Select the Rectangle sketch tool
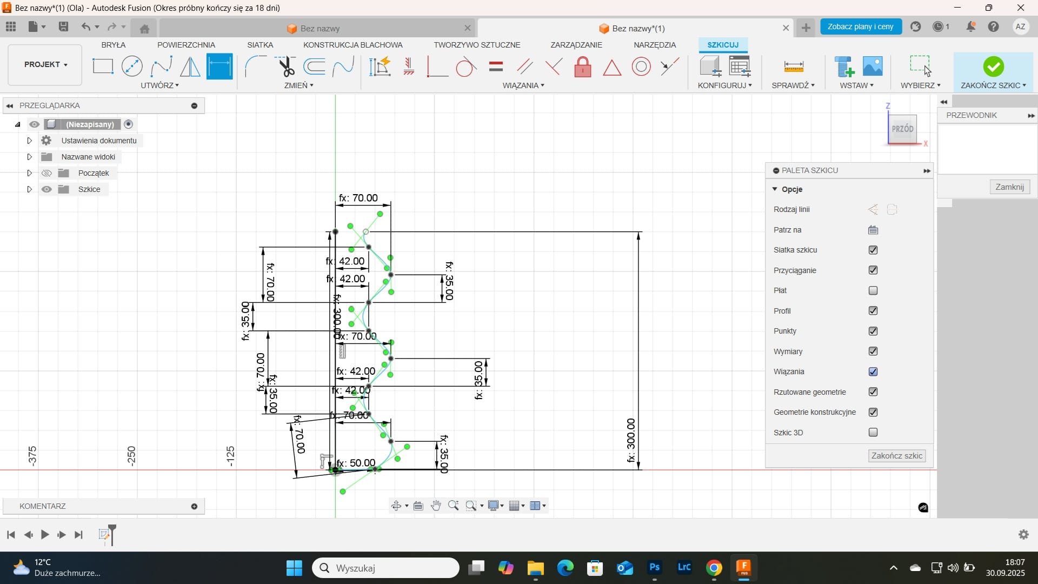 tap(103, 67)
